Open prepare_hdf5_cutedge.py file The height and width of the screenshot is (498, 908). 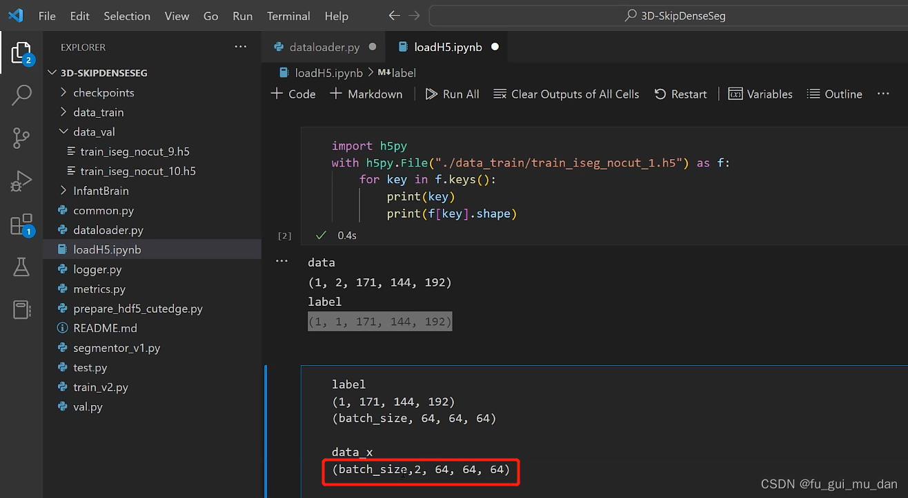pyautogui.click(x=138, y=309)
